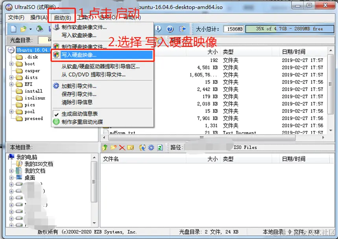Expand the boot folder node
This screenshot has width=338, height=239.
pyautogui.click(x=11, y=64)
